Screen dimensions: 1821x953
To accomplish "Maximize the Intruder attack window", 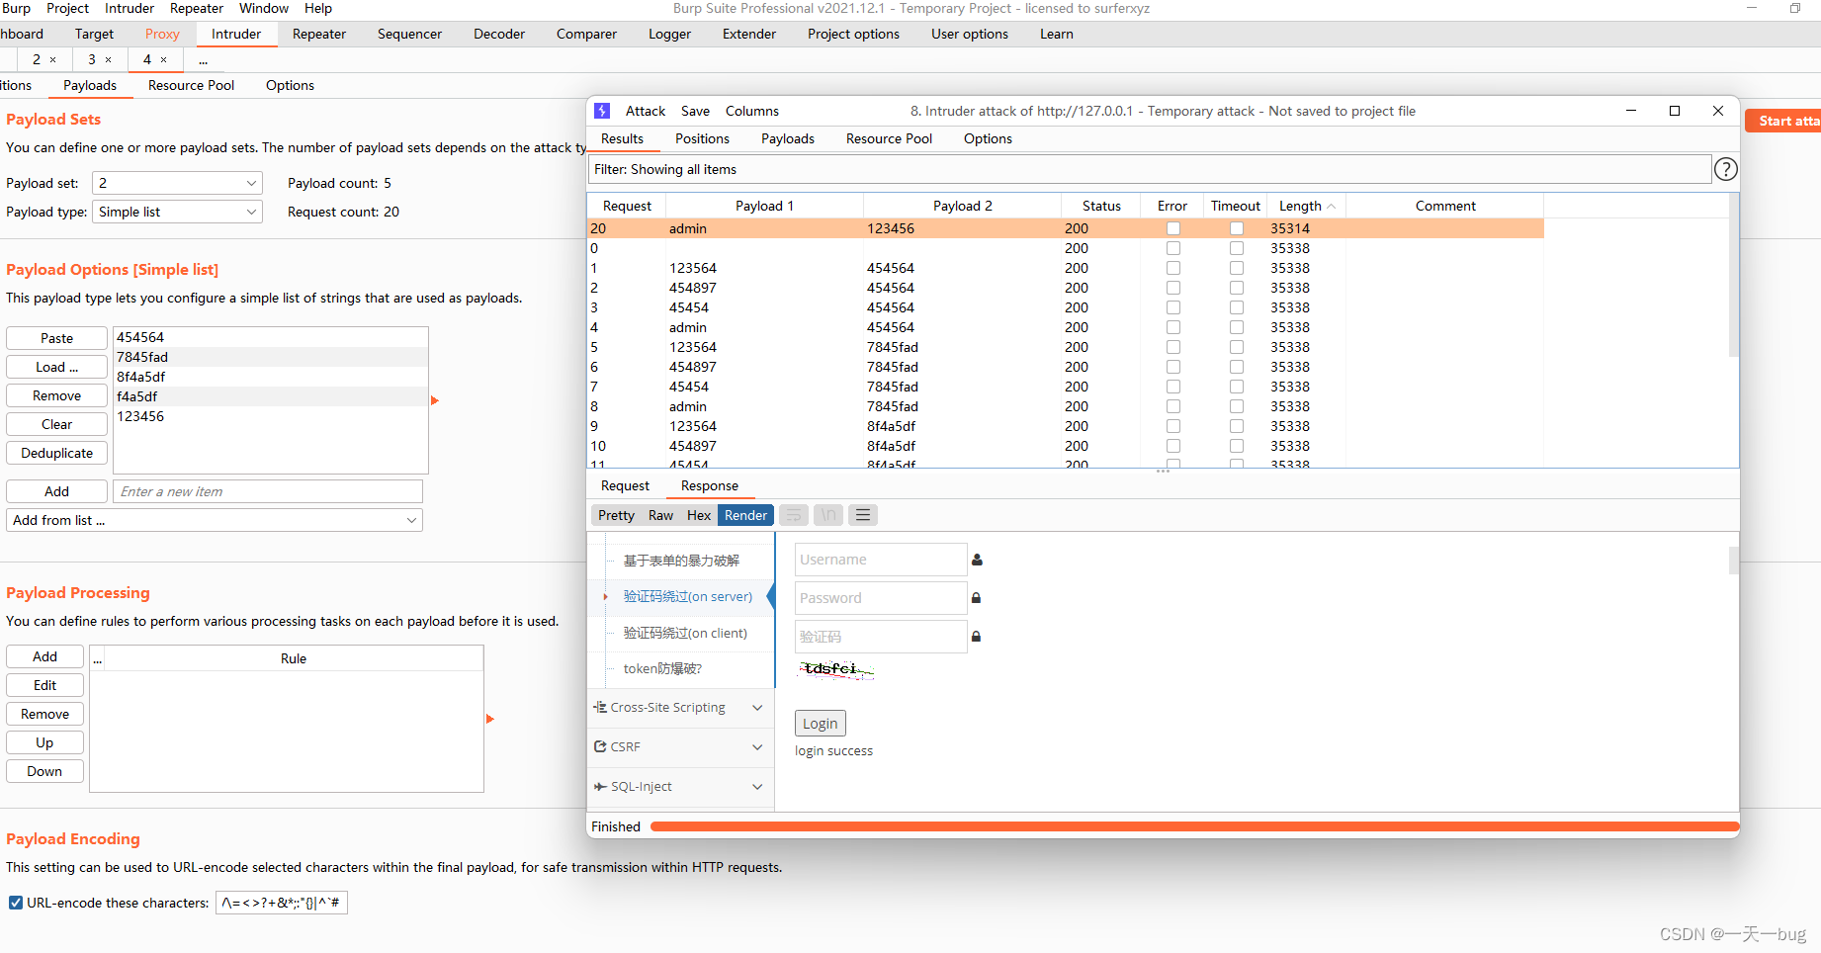I will 1675,111.
